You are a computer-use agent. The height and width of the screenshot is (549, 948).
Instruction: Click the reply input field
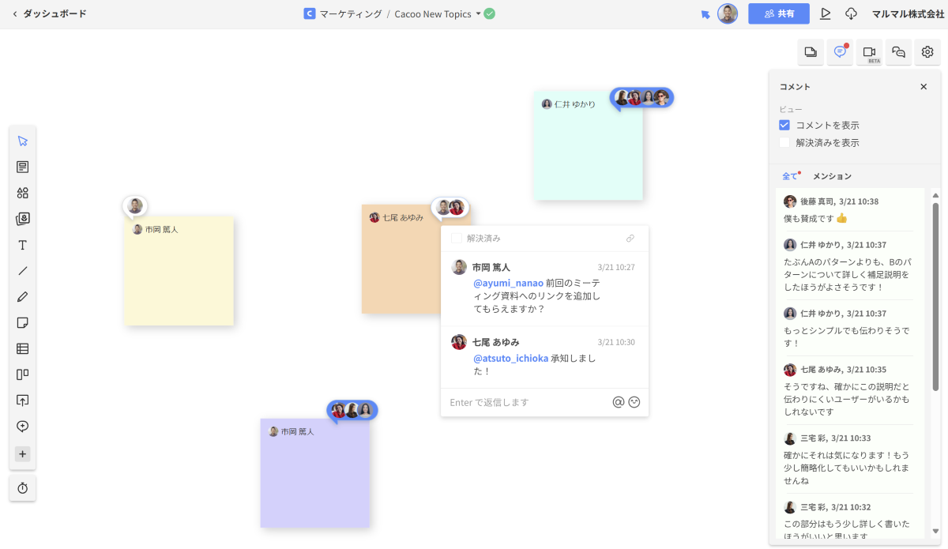tap(525, 402)
